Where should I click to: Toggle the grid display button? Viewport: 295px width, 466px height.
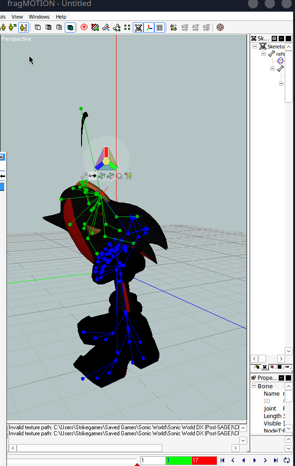(160, 27)
